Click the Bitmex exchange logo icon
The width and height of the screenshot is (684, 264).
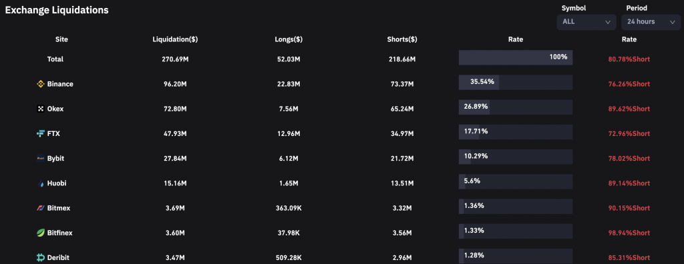tap(41, 208)
